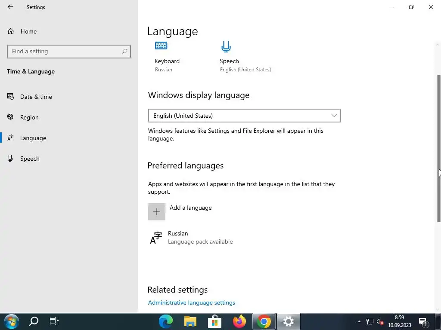
Task: Click the Speech microphone sidebar icon
Action: tap(10, 158)
